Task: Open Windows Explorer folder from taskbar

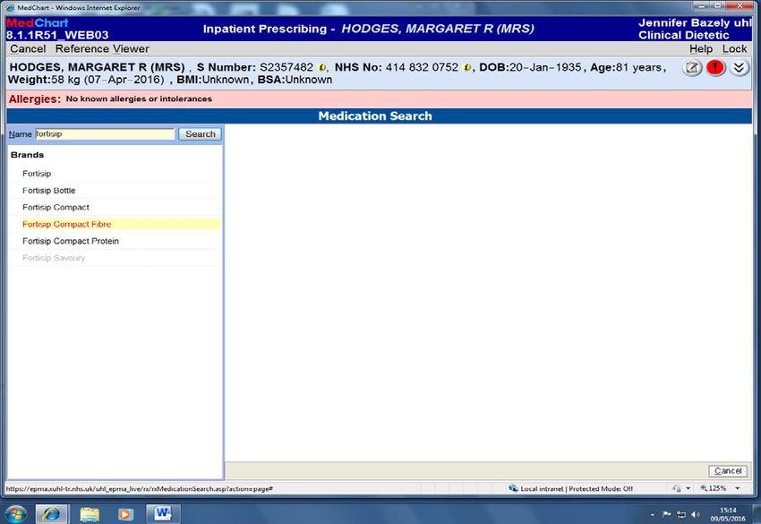Action: [x=90, y=514]
